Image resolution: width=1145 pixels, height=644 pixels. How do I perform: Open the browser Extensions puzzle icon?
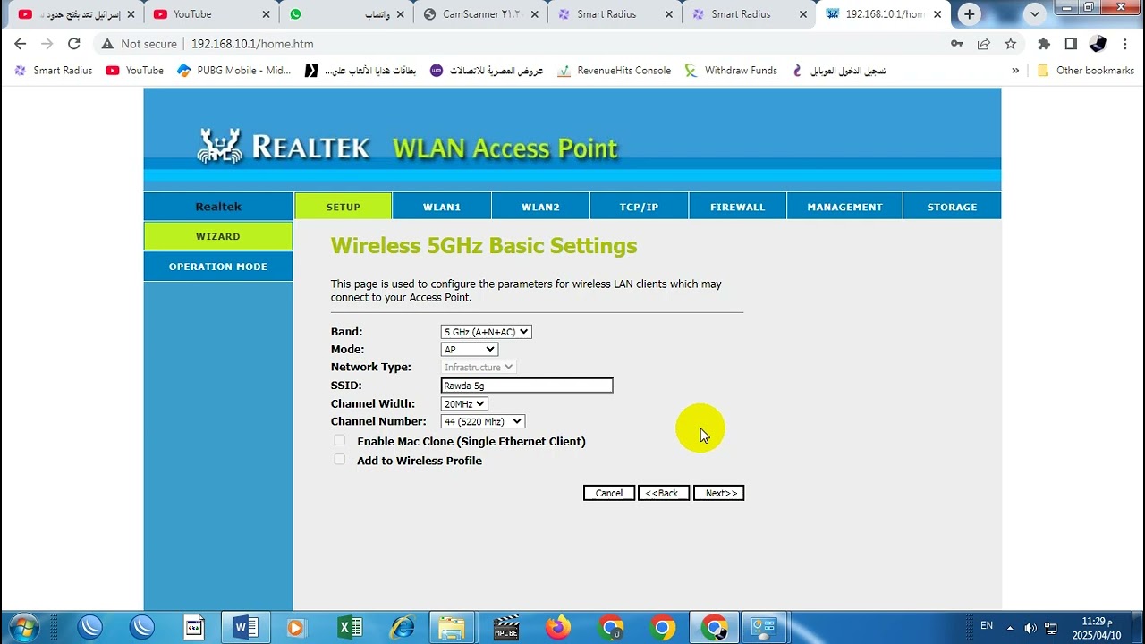click(1043, 44)
